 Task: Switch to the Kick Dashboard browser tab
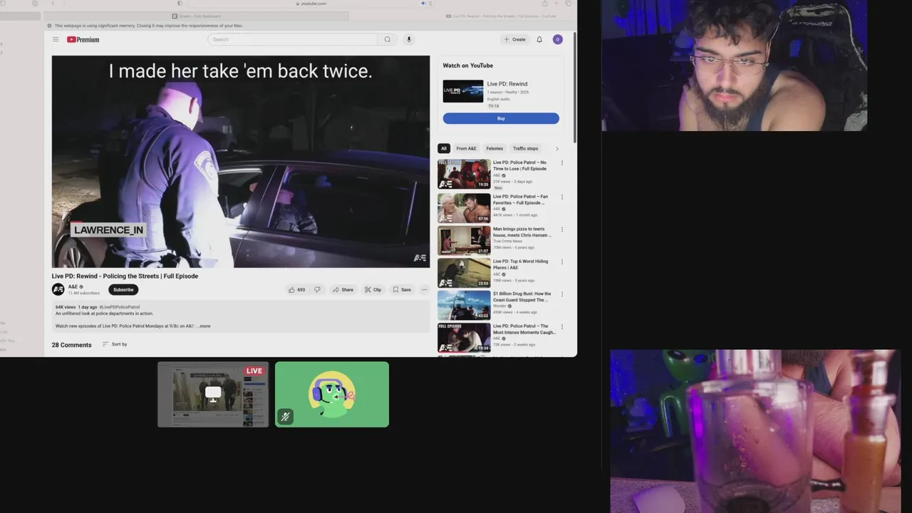click(x=196, y=16)
